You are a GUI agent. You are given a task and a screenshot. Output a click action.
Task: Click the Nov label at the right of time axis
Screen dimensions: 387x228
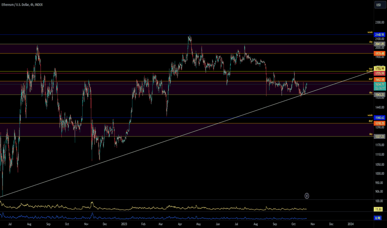click(312, 224)
